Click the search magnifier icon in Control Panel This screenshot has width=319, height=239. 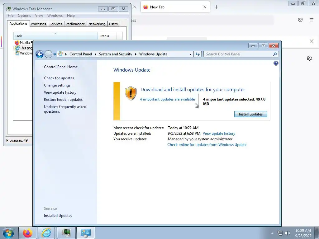pyautogui.click(x=275, y=54)
